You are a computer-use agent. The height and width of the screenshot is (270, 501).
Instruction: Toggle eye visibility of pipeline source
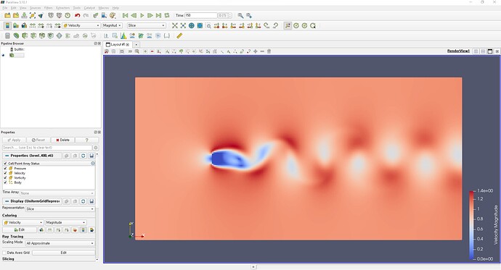tap(4, 55)
